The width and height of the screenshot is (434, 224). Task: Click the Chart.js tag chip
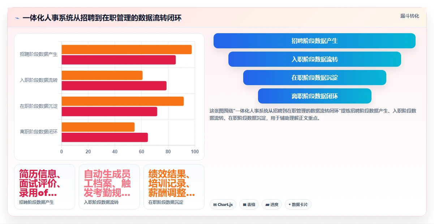pos(223,205)
